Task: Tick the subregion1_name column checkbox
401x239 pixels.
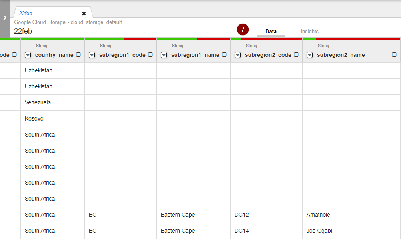Action: pyautogui.click(x=224, y=55)
